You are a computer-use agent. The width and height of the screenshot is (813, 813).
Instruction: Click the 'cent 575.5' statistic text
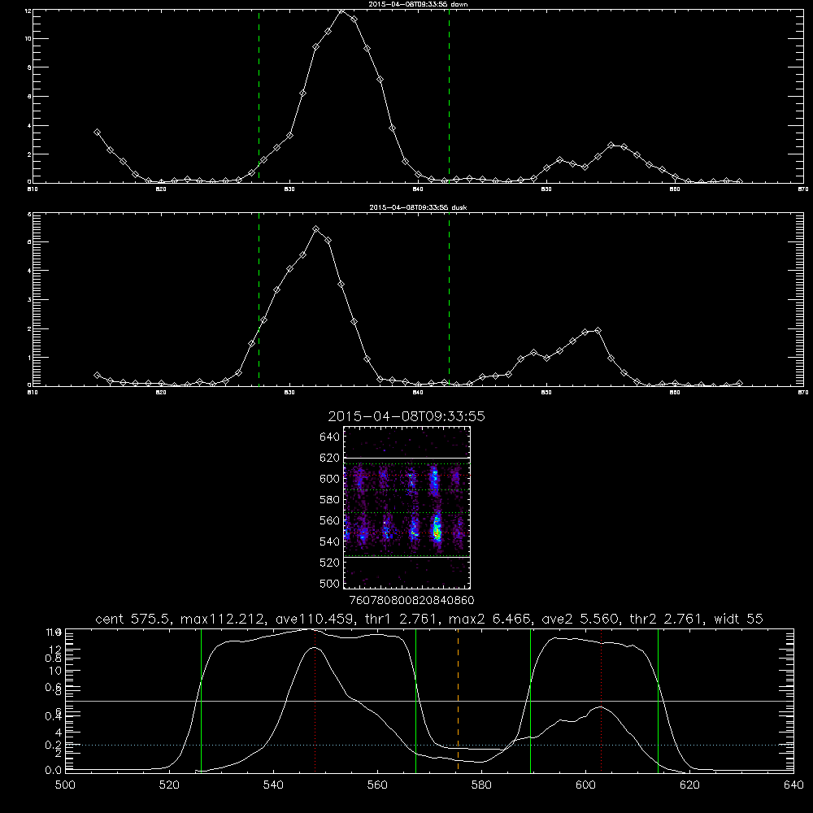131,619
